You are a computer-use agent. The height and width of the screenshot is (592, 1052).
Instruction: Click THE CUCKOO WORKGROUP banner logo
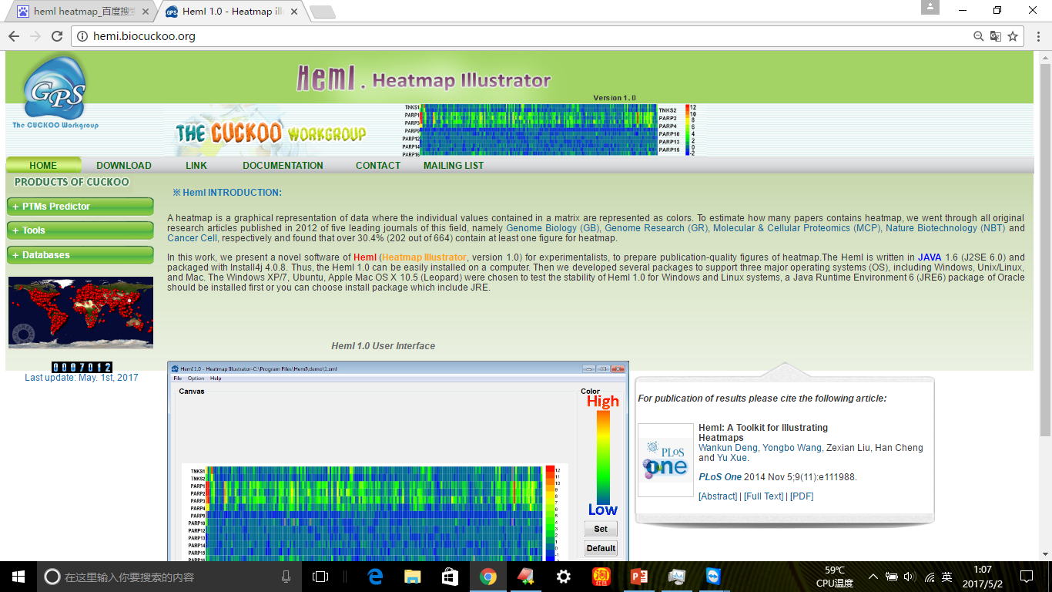[x=270, y=133]
